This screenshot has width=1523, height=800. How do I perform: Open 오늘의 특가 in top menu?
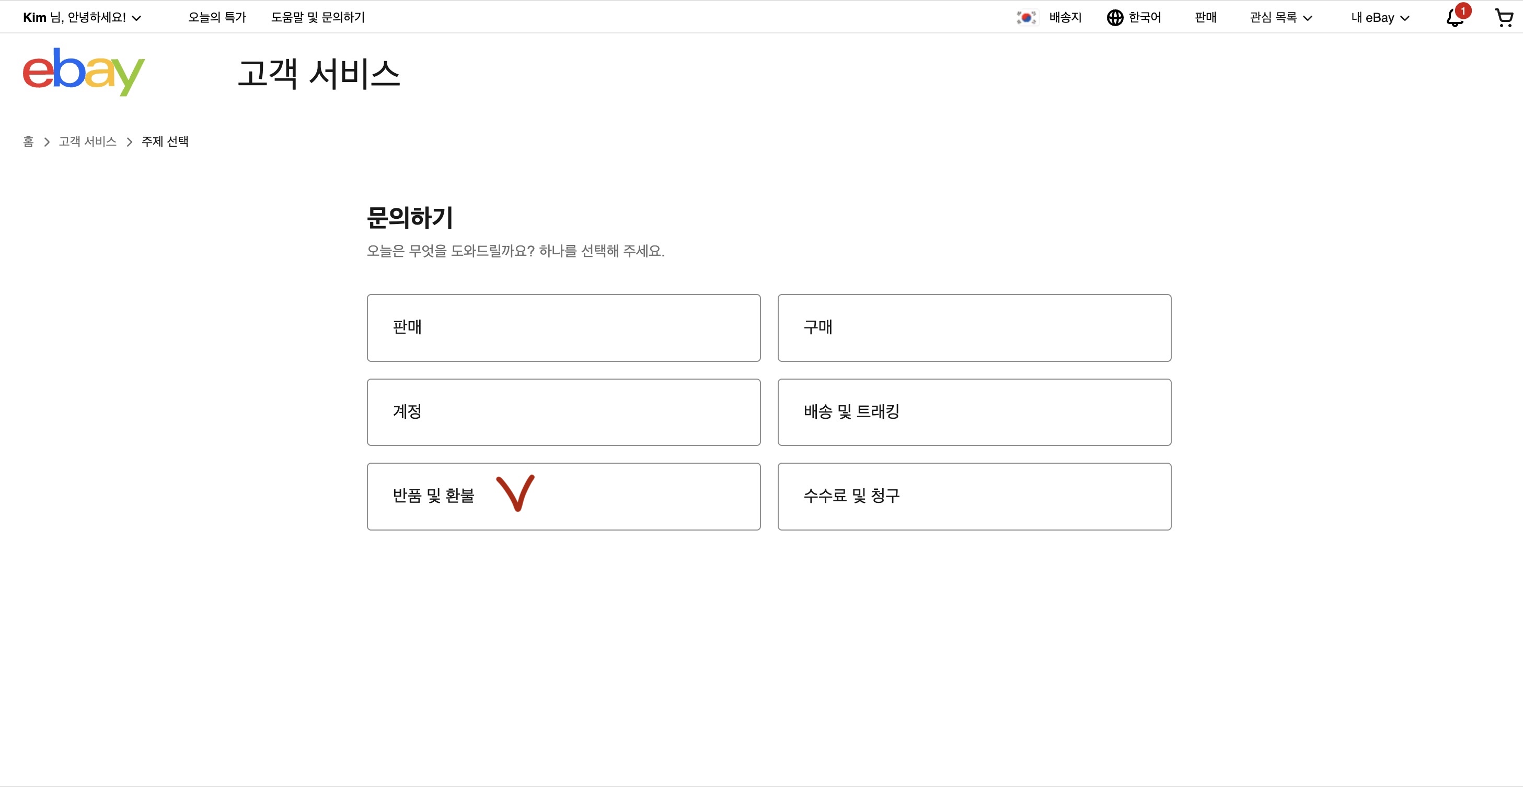pos(217,18)
